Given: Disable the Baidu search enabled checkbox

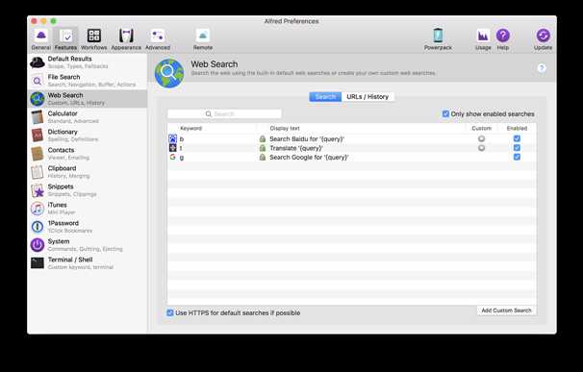Looking at the screenshot, I should 517,138.
